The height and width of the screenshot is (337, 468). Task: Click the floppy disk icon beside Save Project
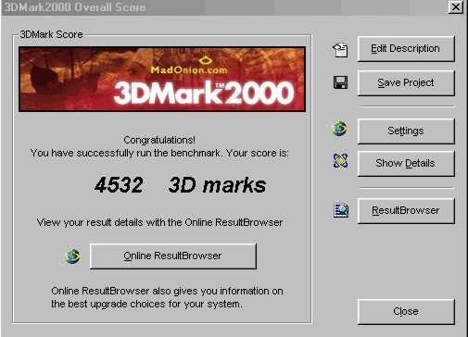tap(340, 82)
